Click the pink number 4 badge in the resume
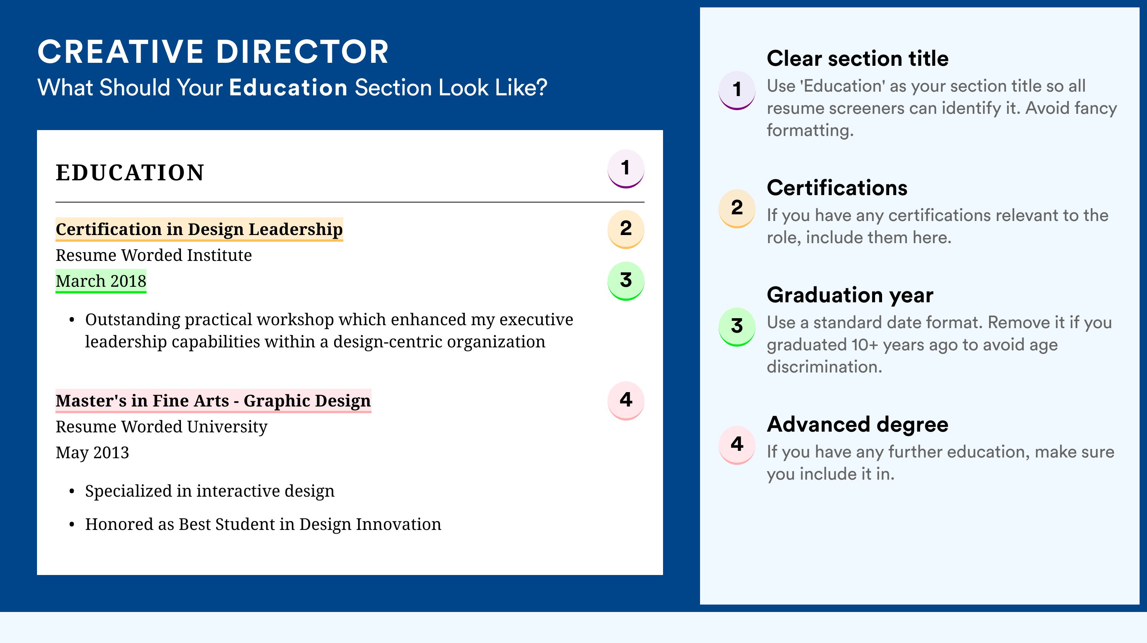 click(626, 400)
